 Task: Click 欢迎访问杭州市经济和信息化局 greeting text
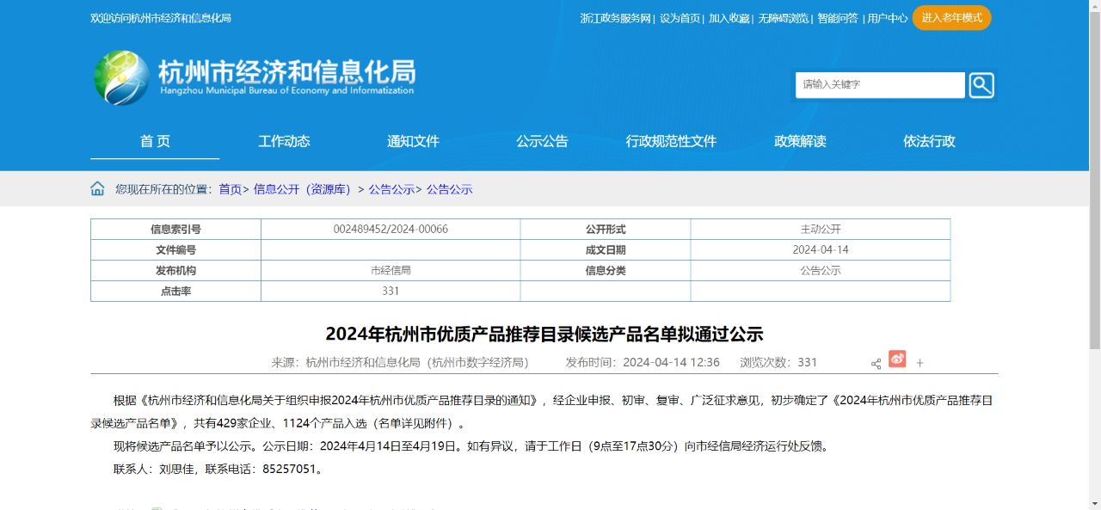coord(161,18)
